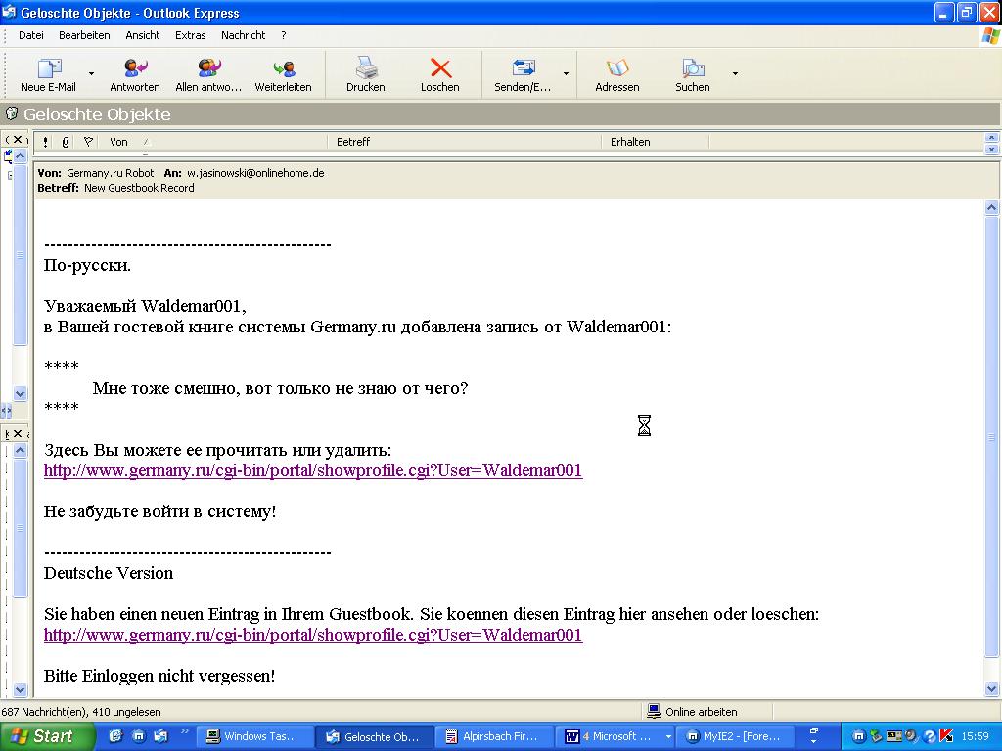
Task: Collapse the folder tree minus expander
Action: click(10, 175)
